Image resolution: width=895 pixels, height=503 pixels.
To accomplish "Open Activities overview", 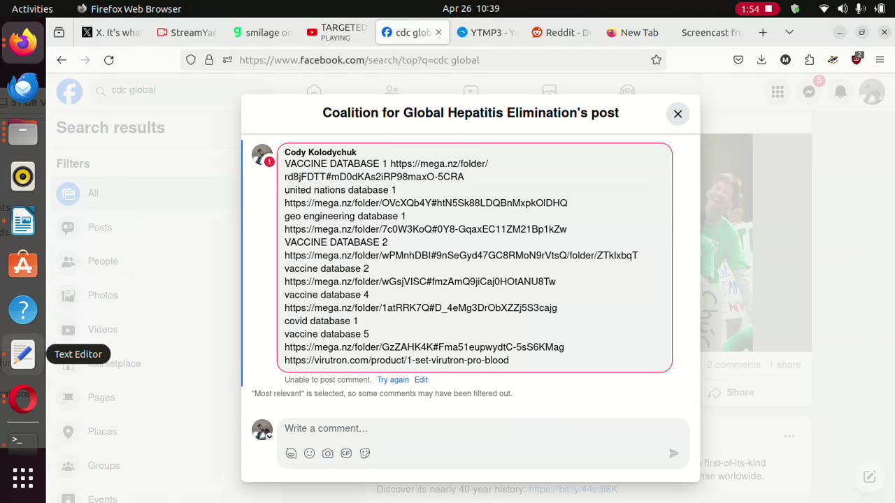I will coord(32,9).
